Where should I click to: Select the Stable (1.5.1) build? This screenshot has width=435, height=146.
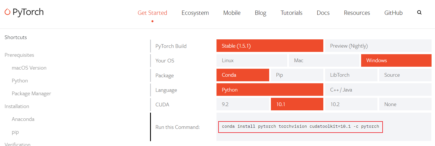(270, 46)
